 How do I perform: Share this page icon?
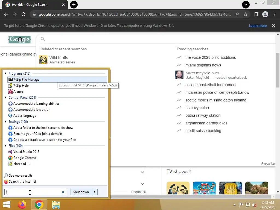tap(237, 14)
